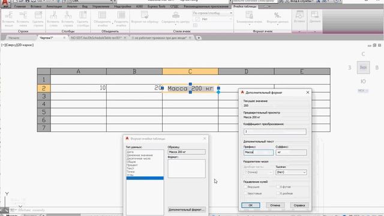
Task: Open the Express Tools ribbon tab
Action: coord(157,7)
